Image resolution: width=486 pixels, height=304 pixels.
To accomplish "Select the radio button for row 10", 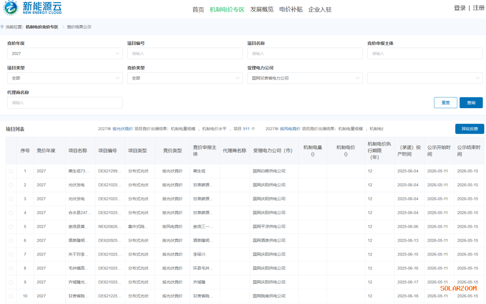I will tap(11, 296).
